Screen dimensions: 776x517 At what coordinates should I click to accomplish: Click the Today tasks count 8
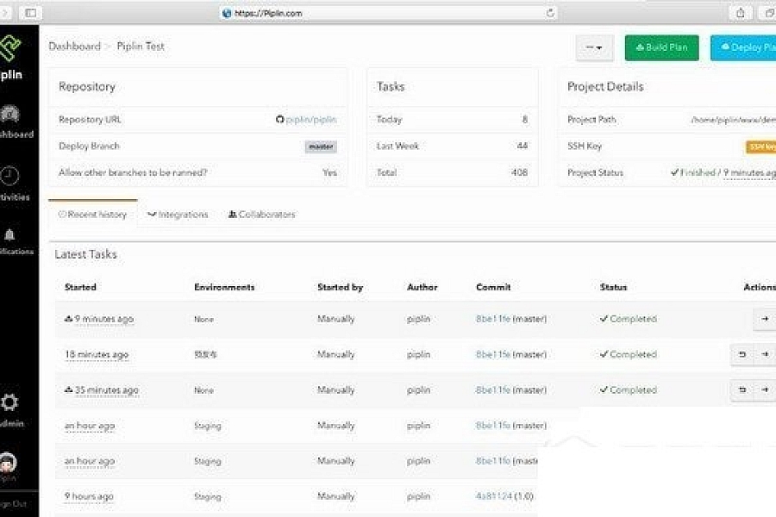[524, 119]
